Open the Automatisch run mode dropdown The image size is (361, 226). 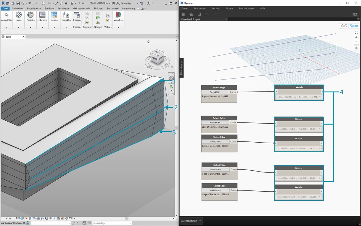[191, 221]
